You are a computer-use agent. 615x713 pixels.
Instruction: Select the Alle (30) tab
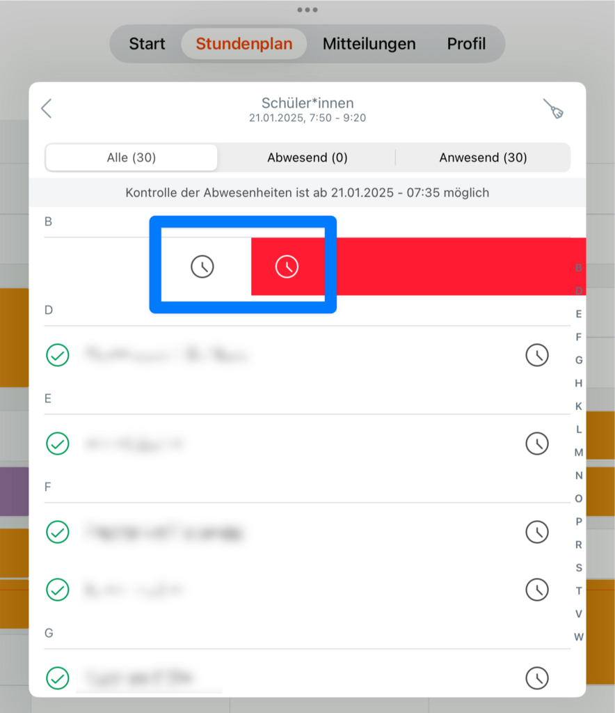pyautogui.click(x=131, y=157)
